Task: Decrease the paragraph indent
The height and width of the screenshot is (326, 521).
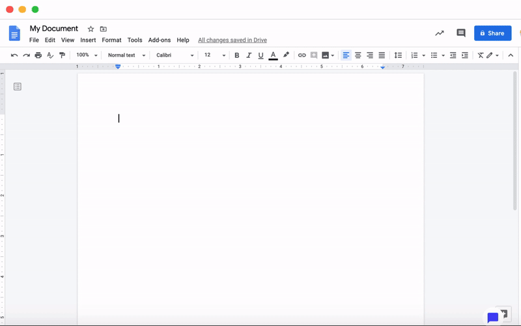Action: tap(453, 55)
